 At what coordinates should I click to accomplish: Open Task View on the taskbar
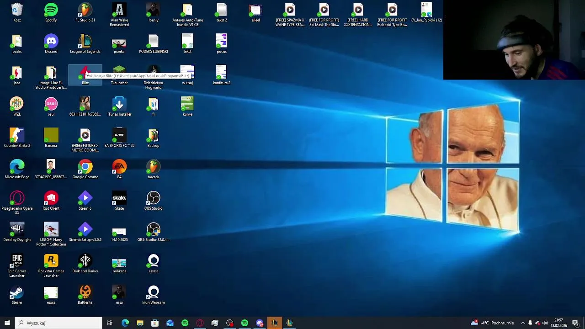(x=110, y=323)
